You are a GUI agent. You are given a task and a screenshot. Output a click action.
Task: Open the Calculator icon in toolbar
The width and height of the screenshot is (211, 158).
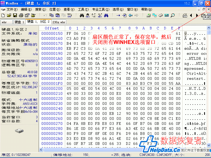click(x=167, y=15)
